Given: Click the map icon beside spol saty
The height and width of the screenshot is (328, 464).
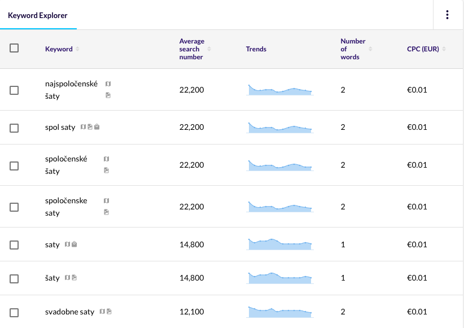Looking at the screenshot, I should coord(83,127).
